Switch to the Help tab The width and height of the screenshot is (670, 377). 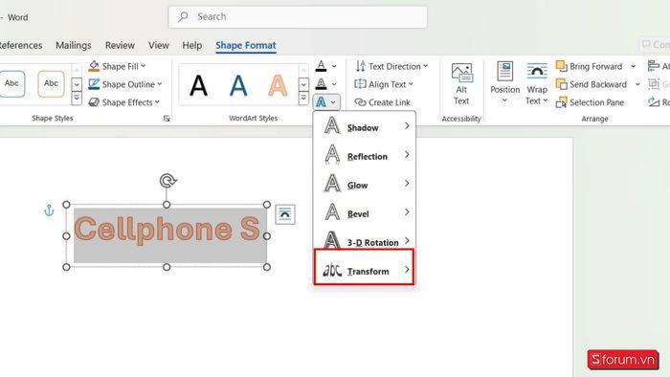click(x=191, y=45)
